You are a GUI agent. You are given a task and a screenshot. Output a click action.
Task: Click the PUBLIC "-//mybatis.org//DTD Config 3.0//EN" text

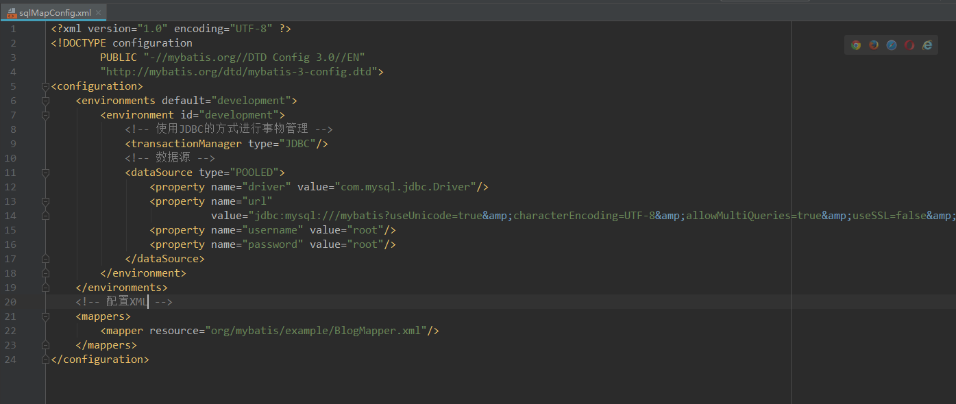[x=232, y=58]
